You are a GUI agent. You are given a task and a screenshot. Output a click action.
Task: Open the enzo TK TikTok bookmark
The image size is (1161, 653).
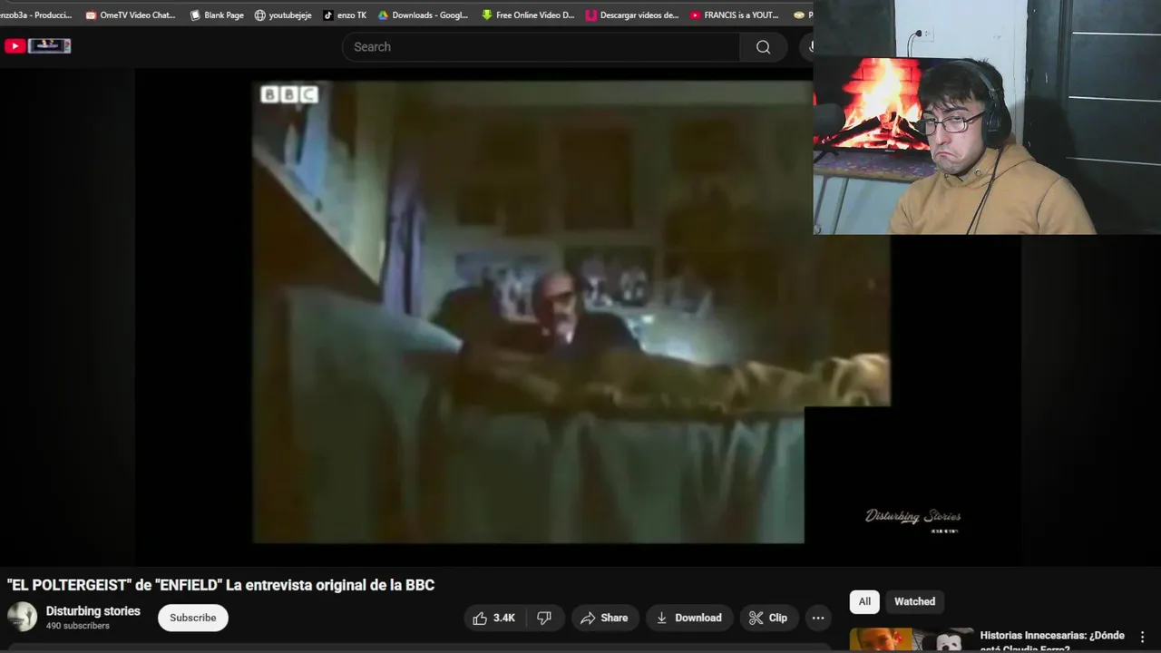pyautogui.click(x=345, y=15)
